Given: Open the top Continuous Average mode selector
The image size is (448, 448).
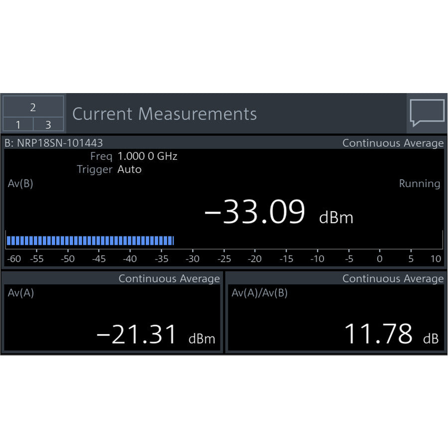Looking at the screenshot, I should coord(393,143).
